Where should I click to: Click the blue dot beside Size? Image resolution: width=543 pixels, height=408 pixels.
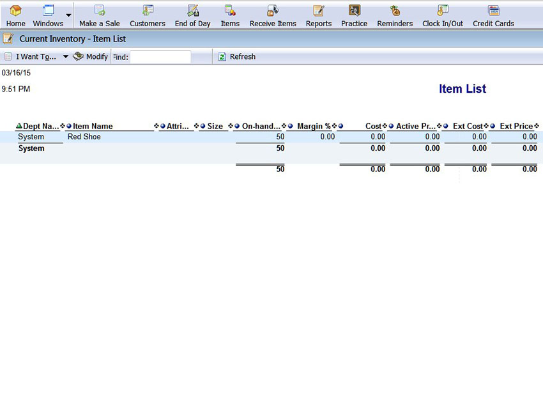pyautogui.click(x=203, y=126)
